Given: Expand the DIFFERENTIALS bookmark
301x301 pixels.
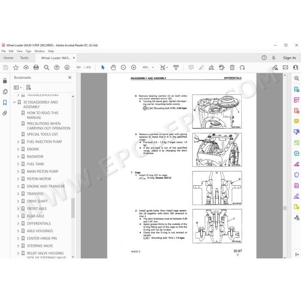Looking at the screenshot, I should click(x=18, y=224).
